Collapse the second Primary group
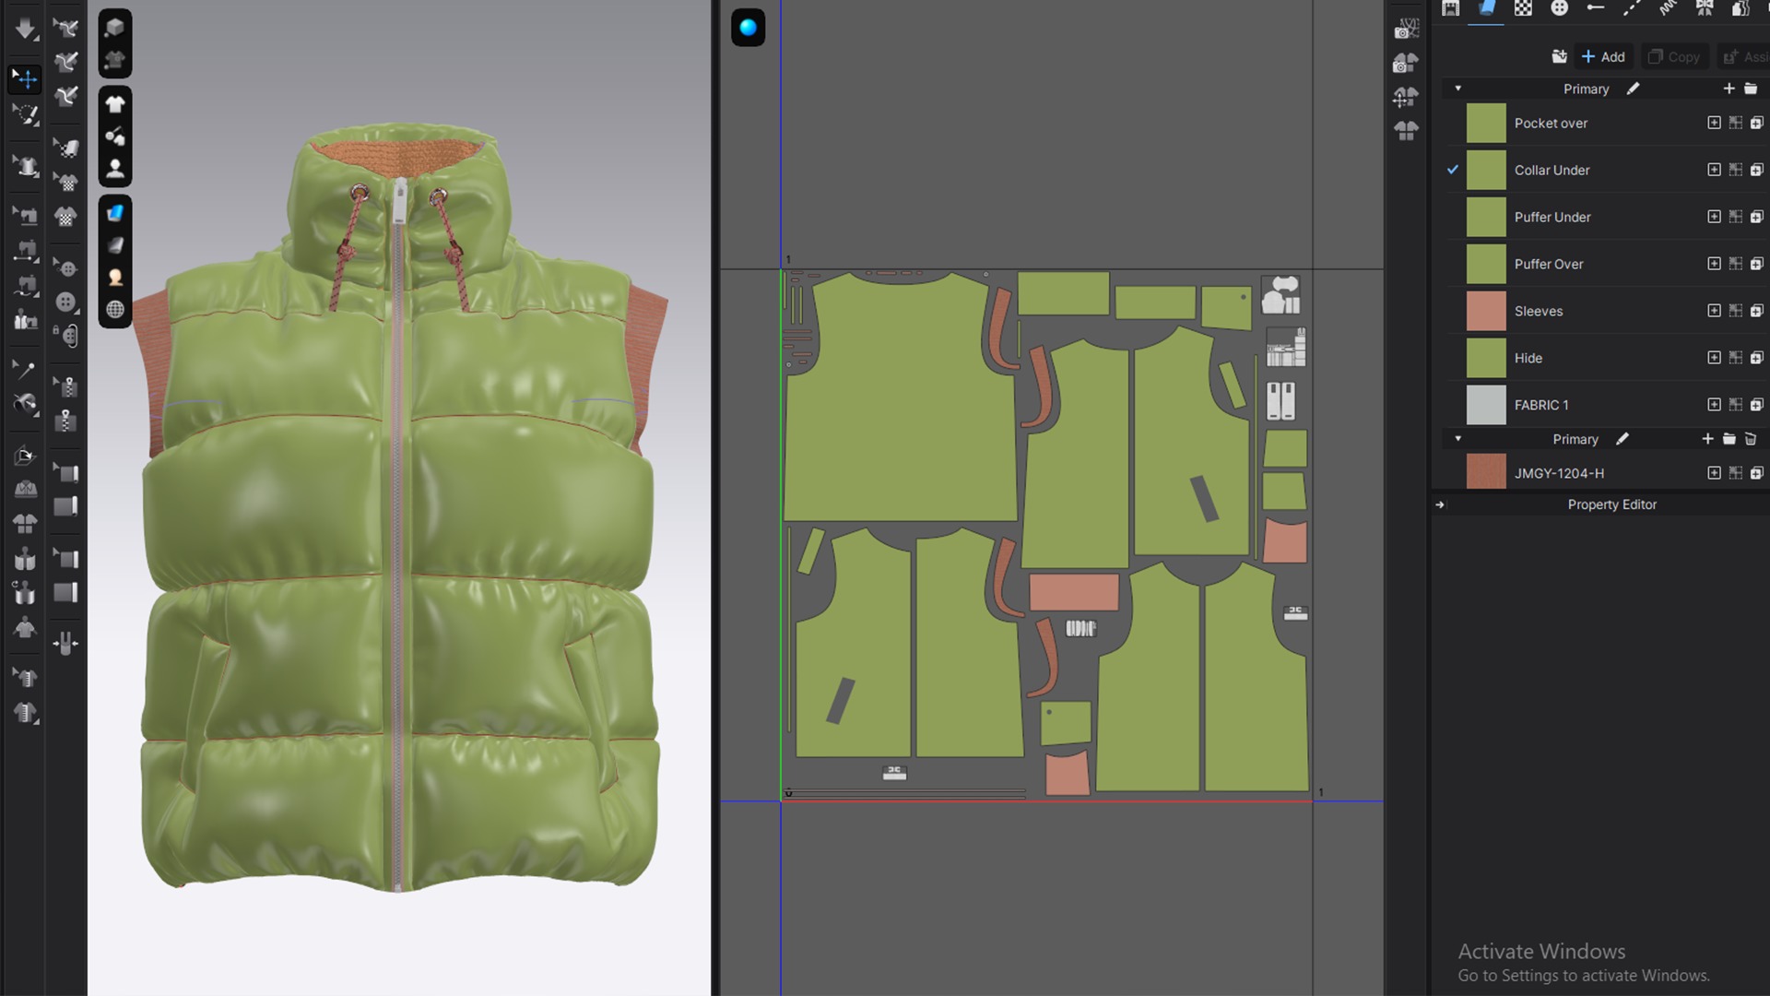Viewport: 1770px width, 996px height. pyautogui.click(x=1457, y=439)
